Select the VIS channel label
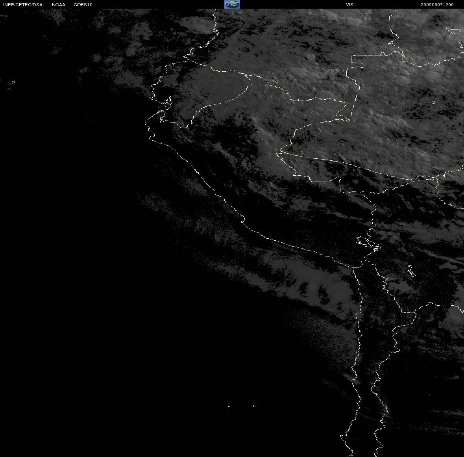 point(349,5)
